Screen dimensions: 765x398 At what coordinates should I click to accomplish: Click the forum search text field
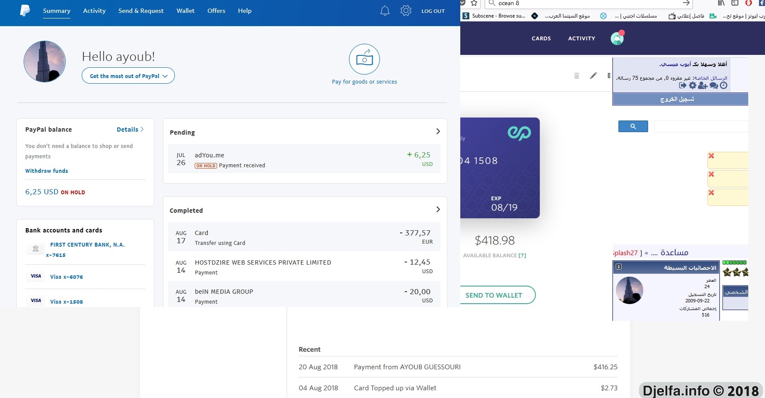(701, 126)
